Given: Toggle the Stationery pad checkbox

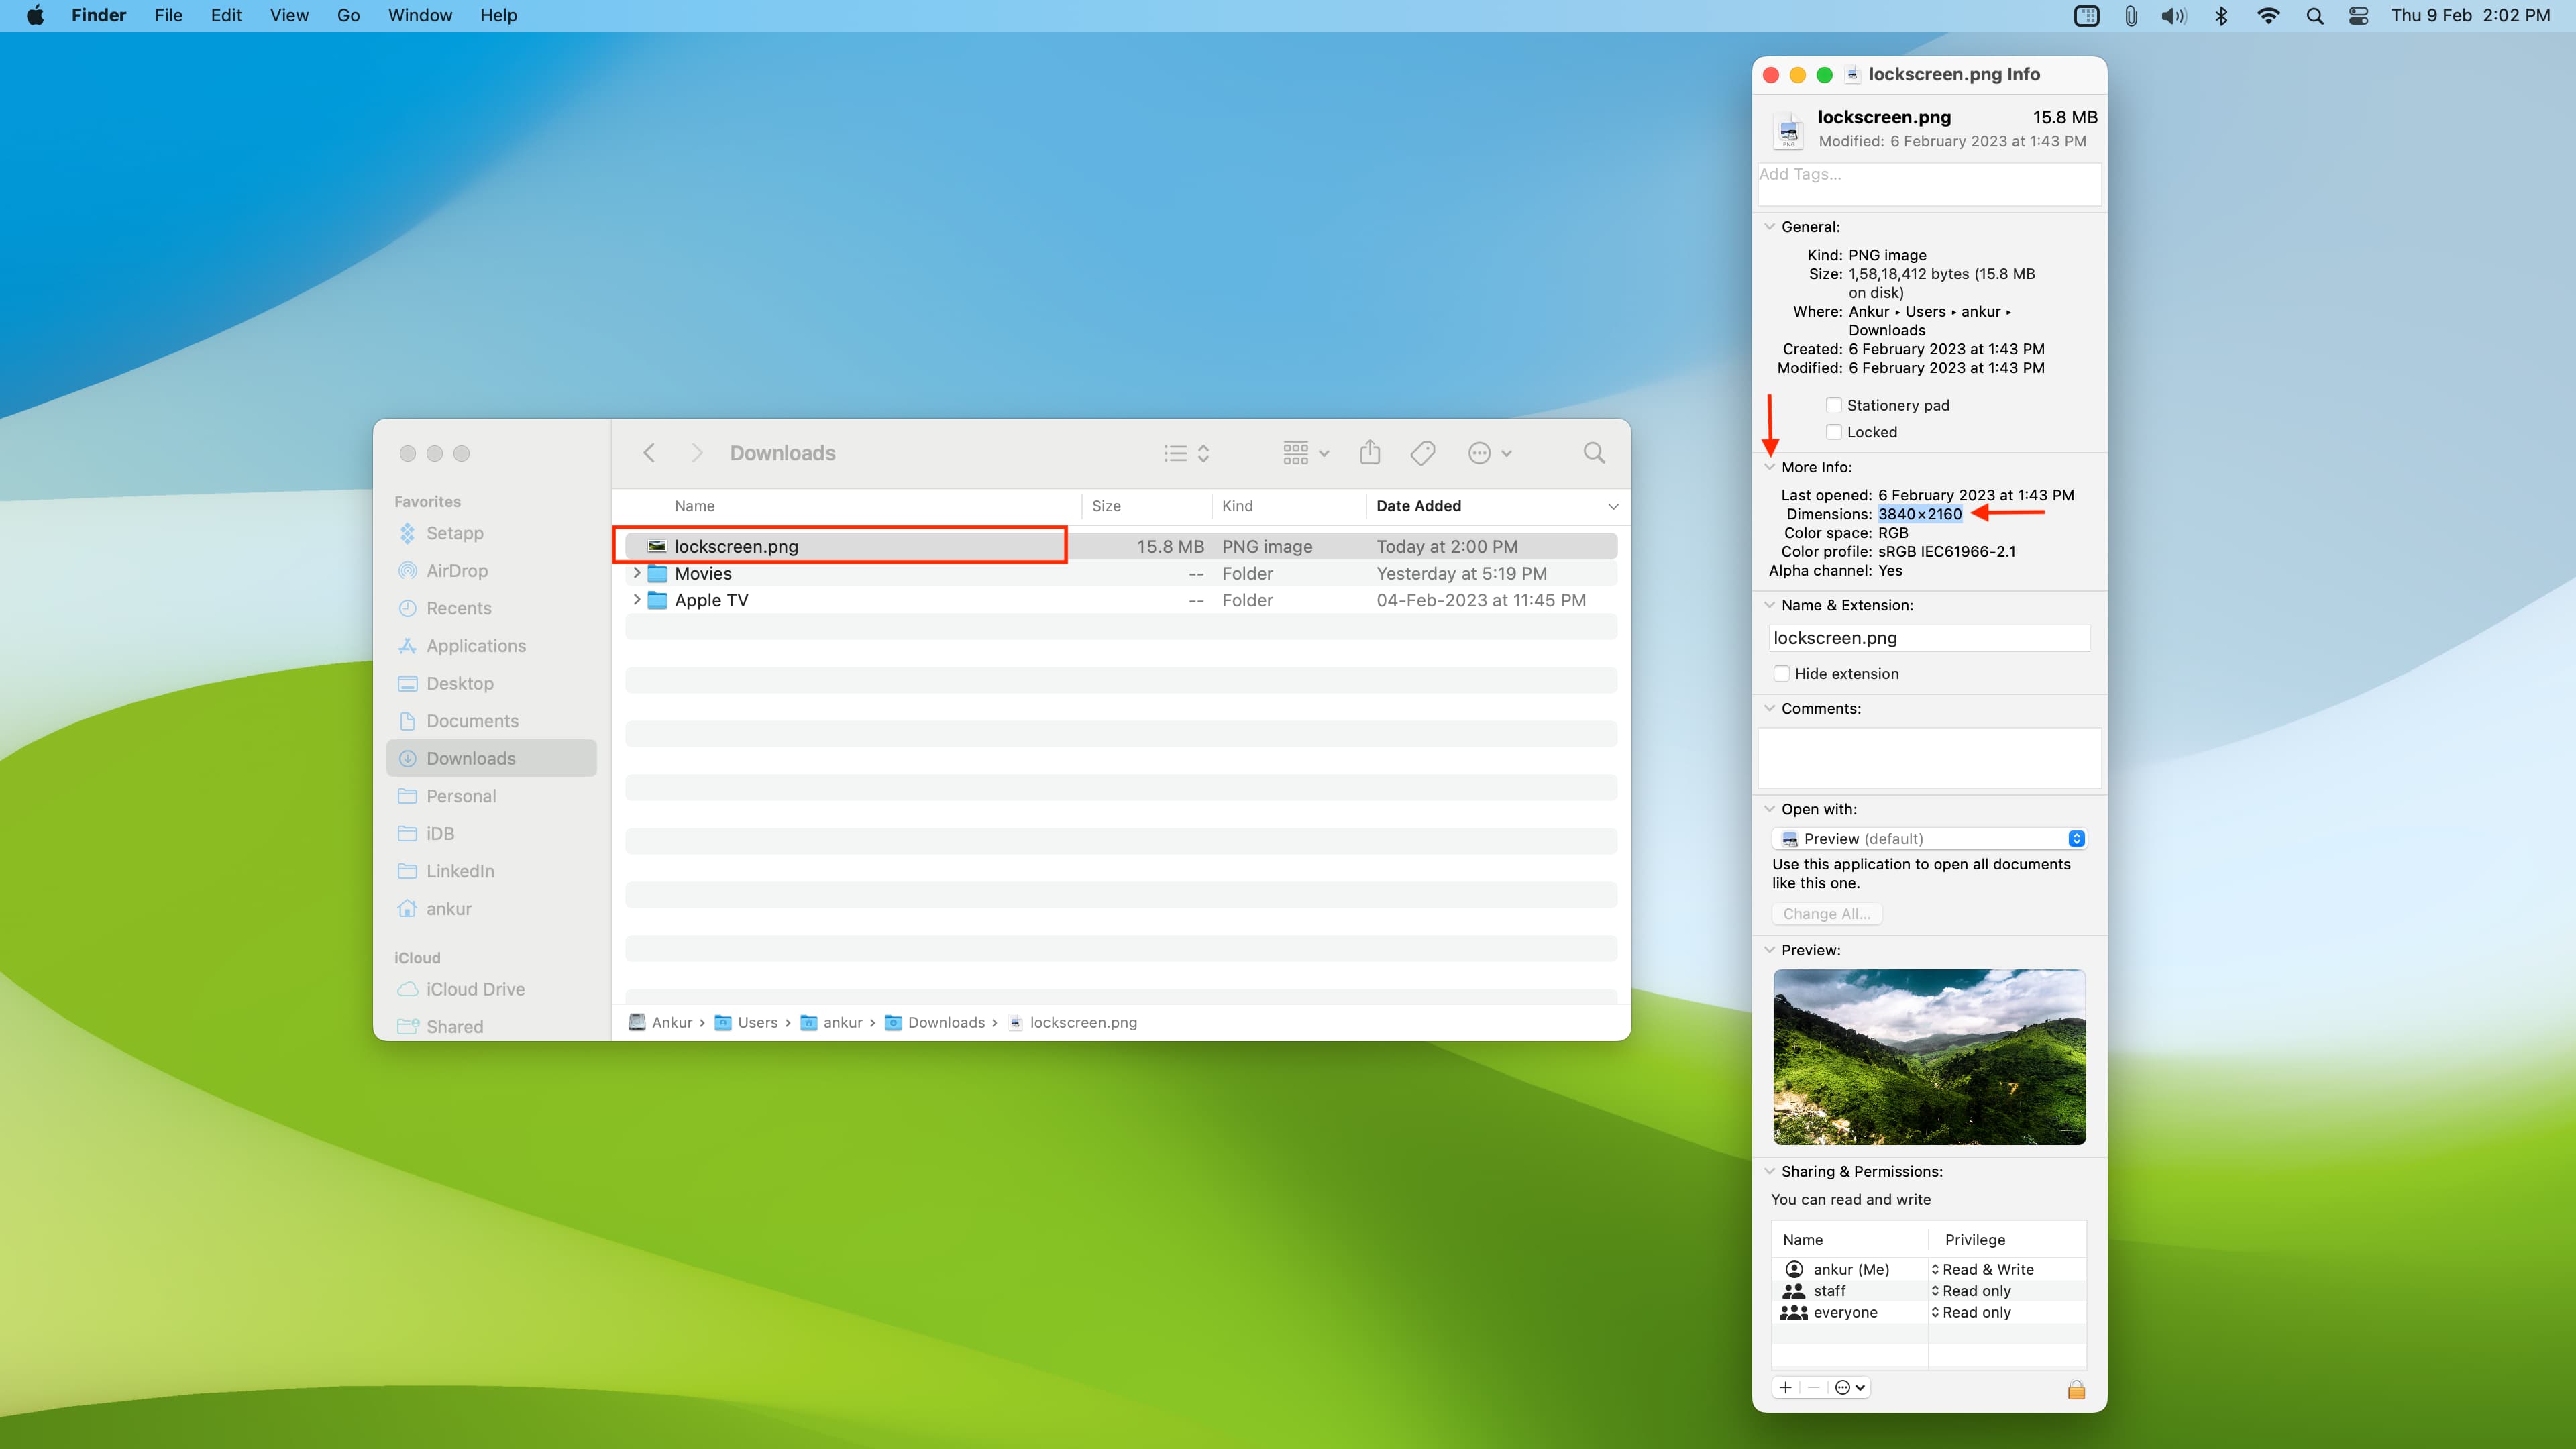Looking at the screenshot, I should click(1833, 405).
